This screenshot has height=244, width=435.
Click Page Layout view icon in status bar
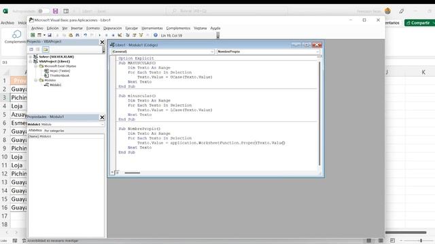(381, 241)
